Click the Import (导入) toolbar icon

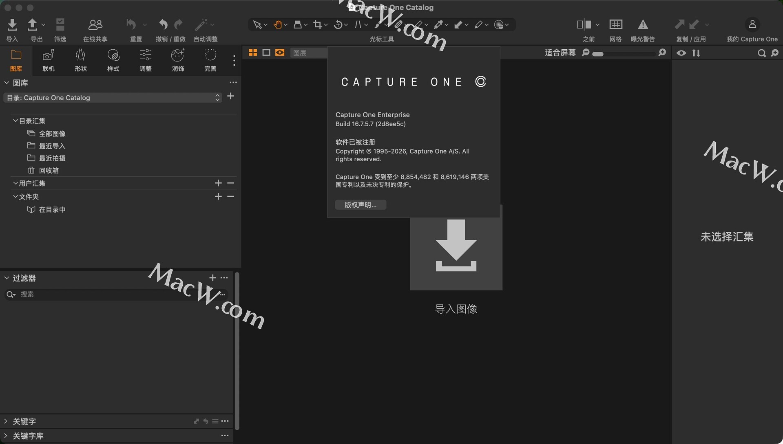point(12,25)
